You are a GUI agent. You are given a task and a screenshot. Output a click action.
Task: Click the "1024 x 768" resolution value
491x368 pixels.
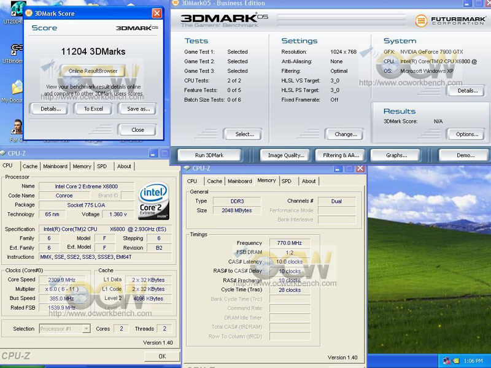click(x=343, y=52)
